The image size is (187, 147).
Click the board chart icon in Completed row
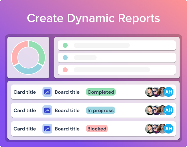pos(47,92)
